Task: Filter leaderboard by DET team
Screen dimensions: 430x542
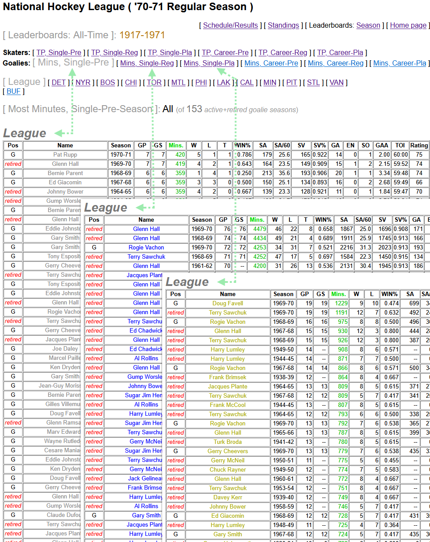Action: click(x=59, y=83)
